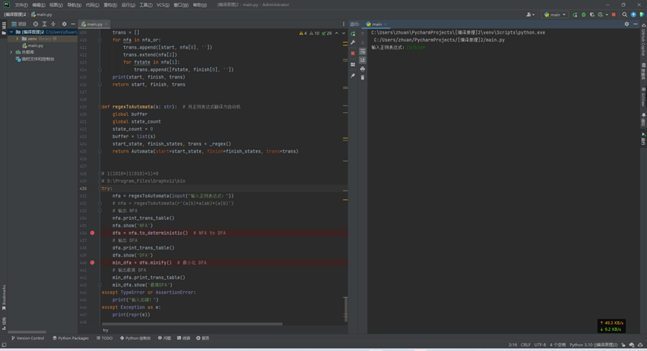Click the trash icon to clear console output
Screen dimensions: 647x351
363,77
